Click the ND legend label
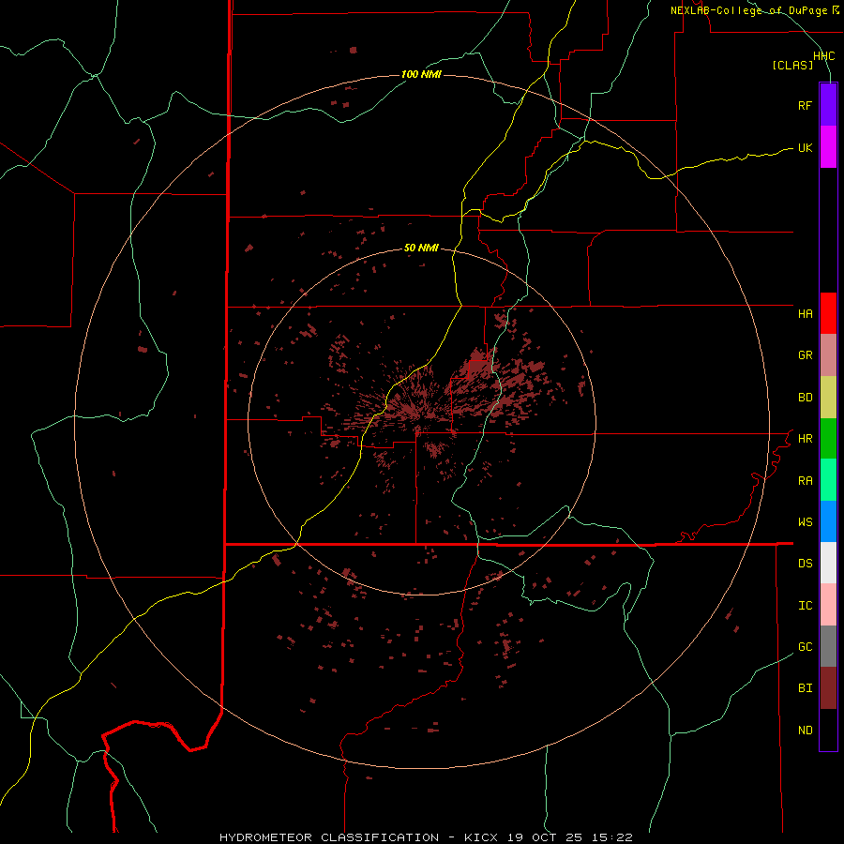This screenshot has width=844, height=844. [805, 731]
